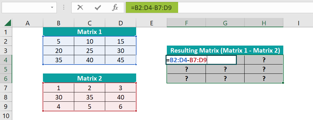Select column D header

pyautogui.click(x=120, y=23)
